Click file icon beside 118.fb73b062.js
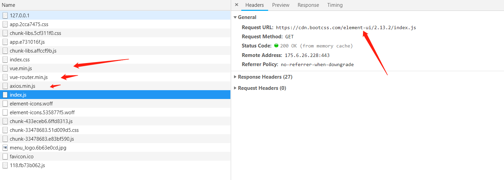 [5, 165]
